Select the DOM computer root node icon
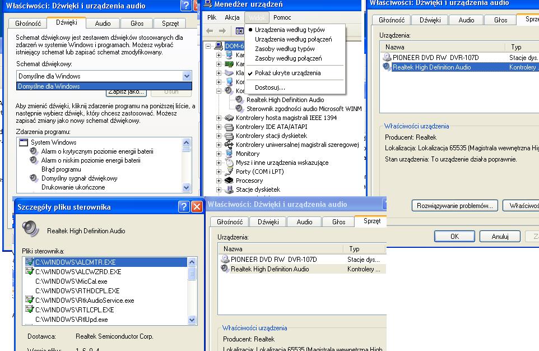The width and height of the screenshot is (539, 351). 219,46
